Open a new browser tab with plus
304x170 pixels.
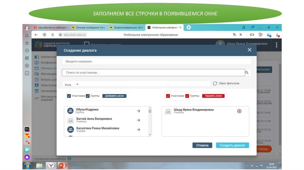[189, 28]
